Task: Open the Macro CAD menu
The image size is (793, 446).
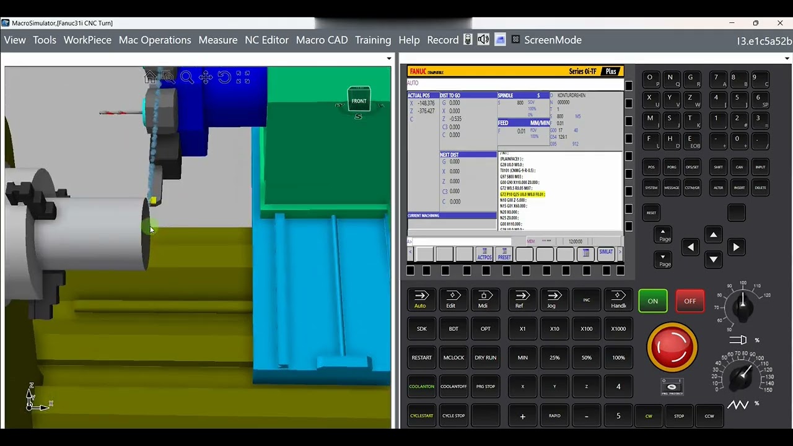Action: [322, 40]
